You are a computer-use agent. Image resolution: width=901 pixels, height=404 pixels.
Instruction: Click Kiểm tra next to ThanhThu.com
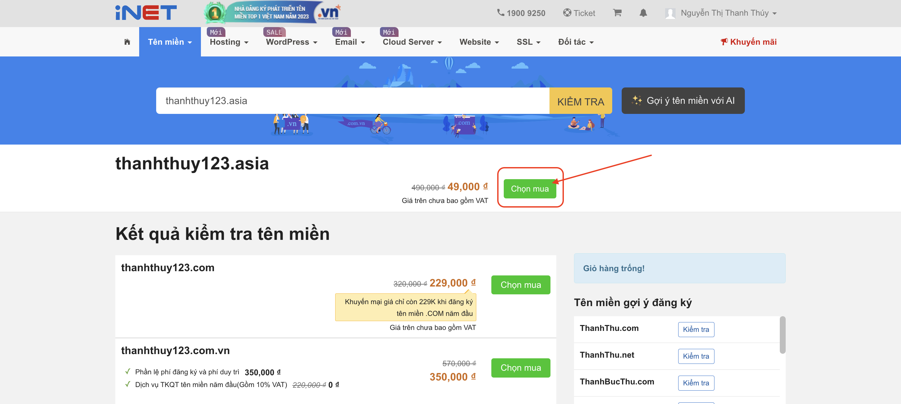click(x=696, y=329)
